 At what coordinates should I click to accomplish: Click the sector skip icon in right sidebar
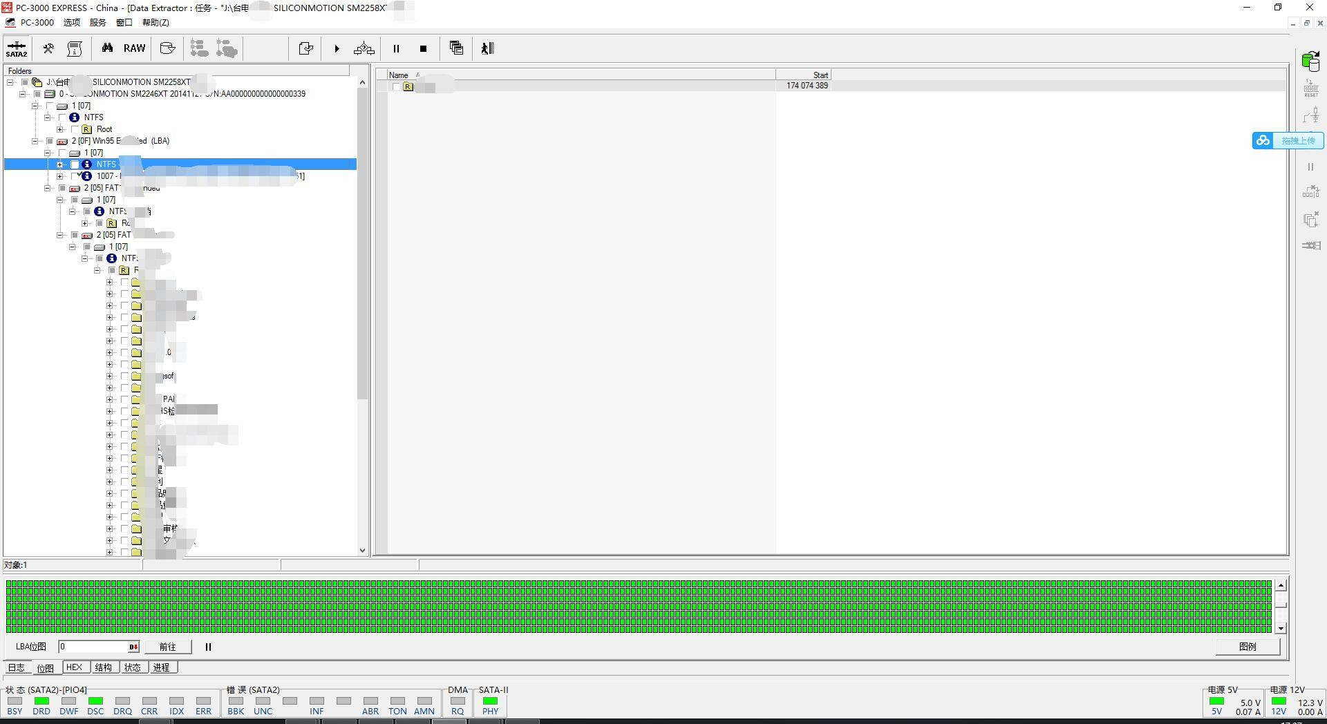tap(1310, 192)
